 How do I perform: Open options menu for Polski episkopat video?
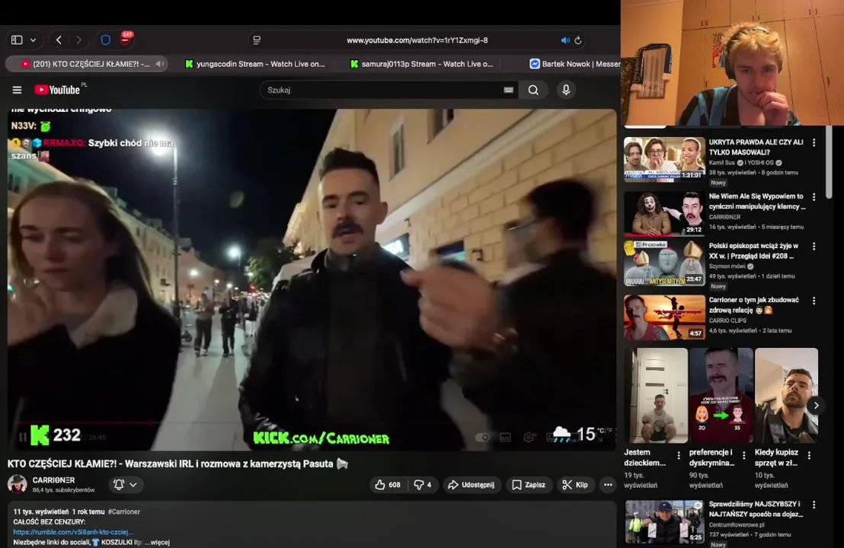pos(814,247)
